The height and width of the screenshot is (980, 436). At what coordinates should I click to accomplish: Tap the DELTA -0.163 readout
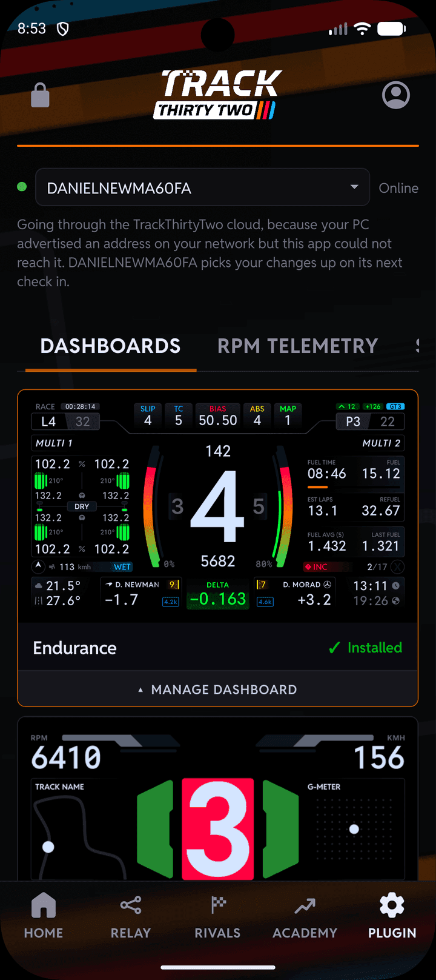tap(218, 594)
